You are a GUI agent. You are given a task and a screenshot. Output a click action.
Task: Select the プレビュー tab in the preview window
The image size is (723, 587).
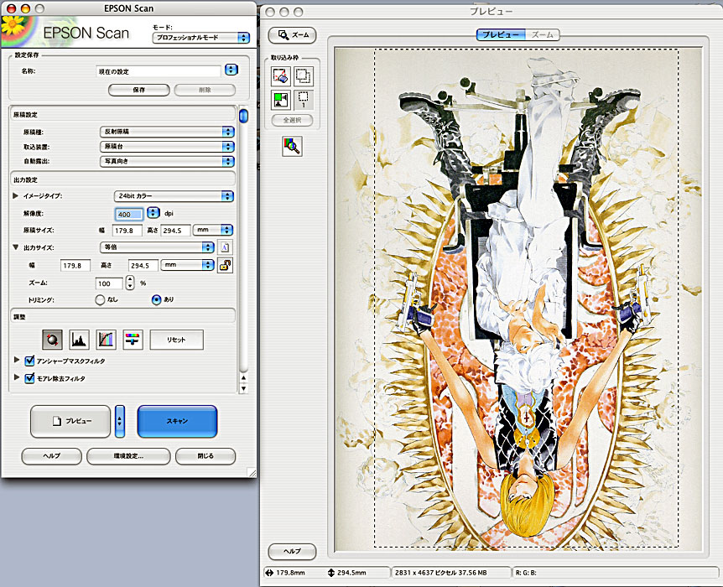click(501, 34)
